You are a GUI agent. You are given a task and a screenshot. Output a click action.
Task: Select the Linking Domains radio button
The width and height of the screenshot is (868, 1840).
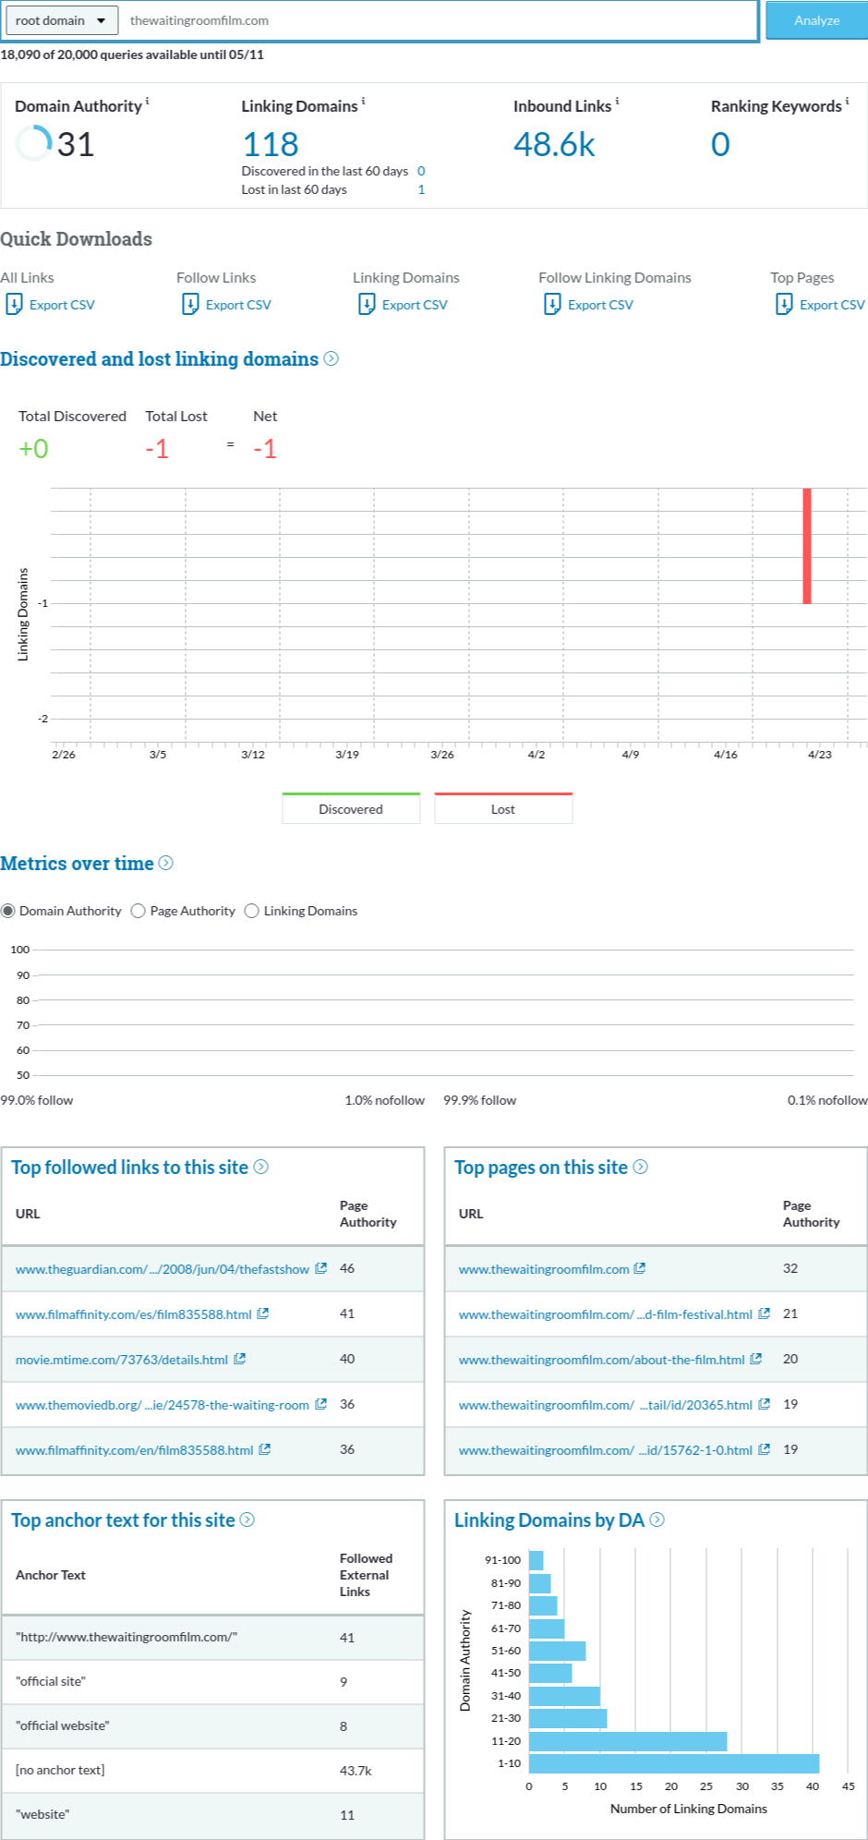click(x=251, y=911)
